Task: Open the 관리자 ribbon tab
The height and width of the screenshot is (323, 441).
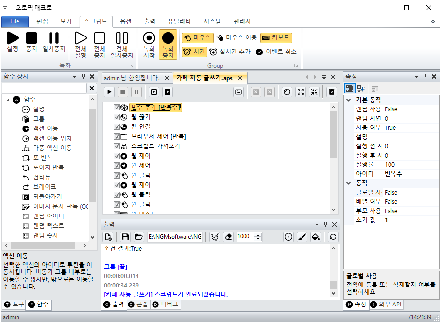Action: coord(242,21)
